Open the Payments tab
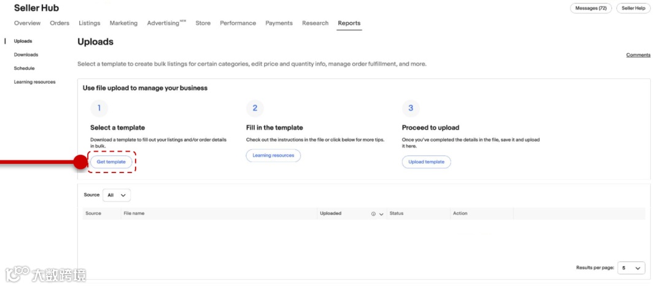The height and width of the screenshot is (287, 663). 279,23
